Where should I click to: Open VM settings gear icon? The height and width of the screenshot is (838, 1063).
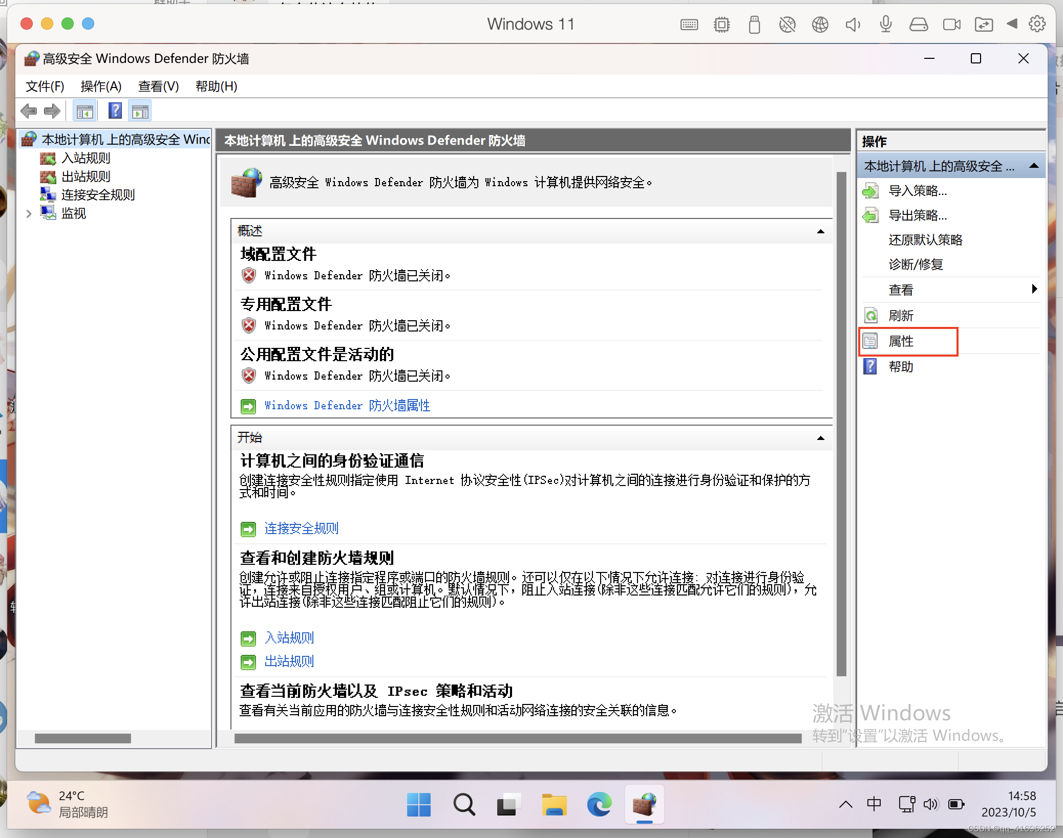1037,24
